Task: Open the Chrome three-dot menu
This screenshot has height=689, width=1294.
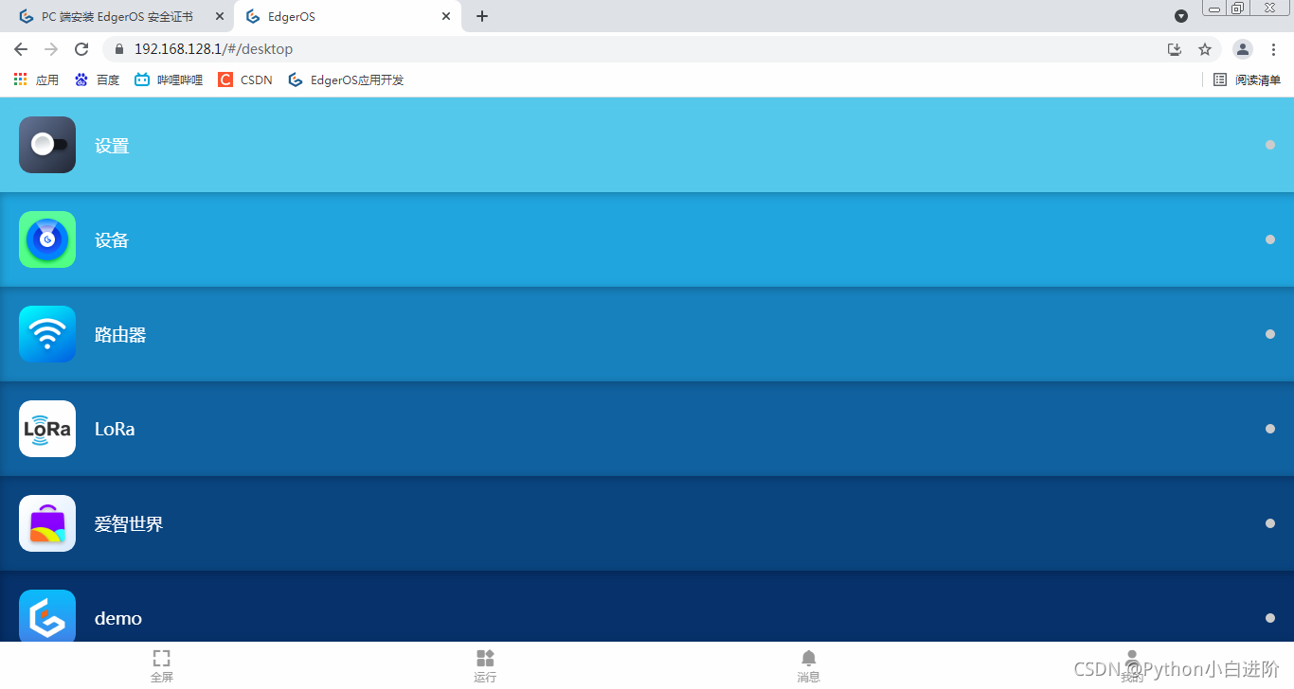Action: tap(1273, 49)
